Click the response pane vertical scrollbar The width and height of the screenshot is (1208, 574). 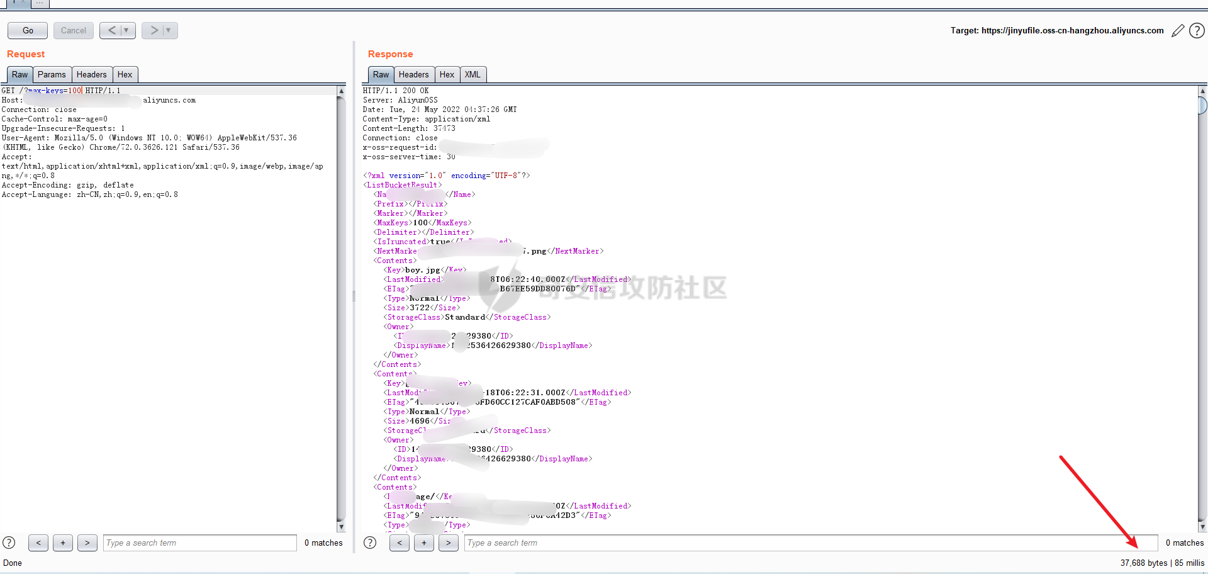(x=1202, y=308)
